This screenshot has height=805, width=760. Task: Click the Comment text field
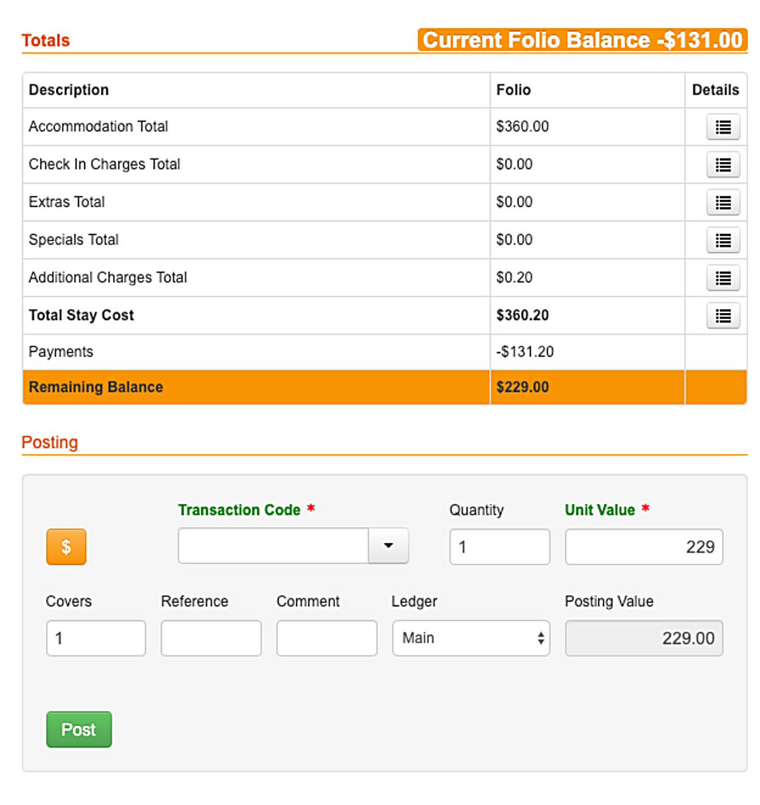(x=327, y=638)
